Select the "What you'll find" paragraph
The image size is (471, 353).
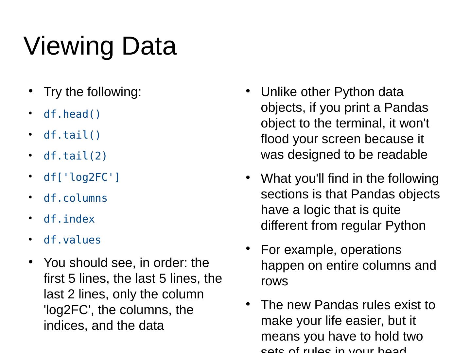pyautogui.click(x=350, y=202)
